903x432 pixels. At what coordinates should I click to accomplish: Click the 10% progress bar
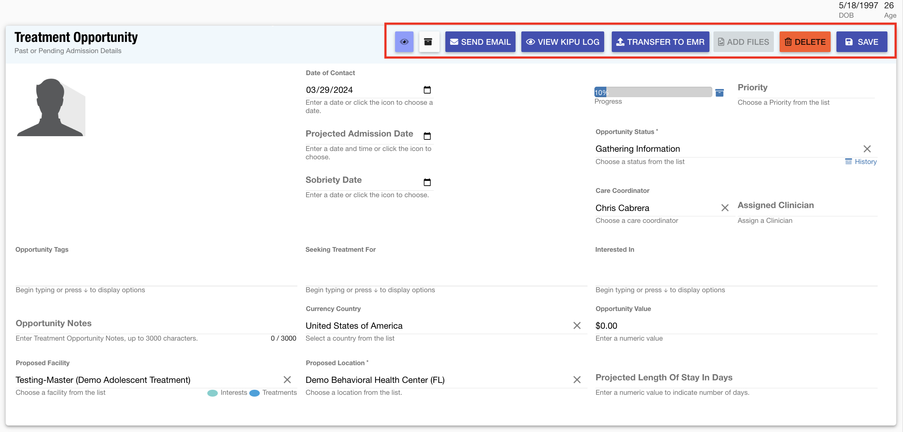(653, 92)
